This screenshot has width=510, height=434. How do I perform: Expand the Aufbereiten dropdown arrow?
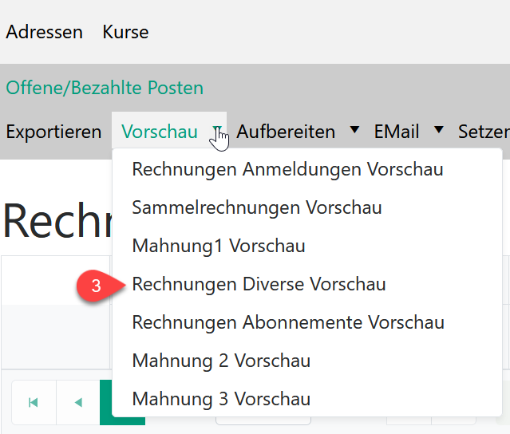354,130
